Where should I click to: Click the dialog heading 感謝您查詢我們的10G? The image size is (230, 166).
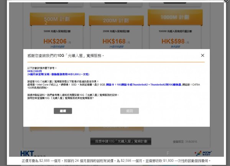[x=66, y=56]
